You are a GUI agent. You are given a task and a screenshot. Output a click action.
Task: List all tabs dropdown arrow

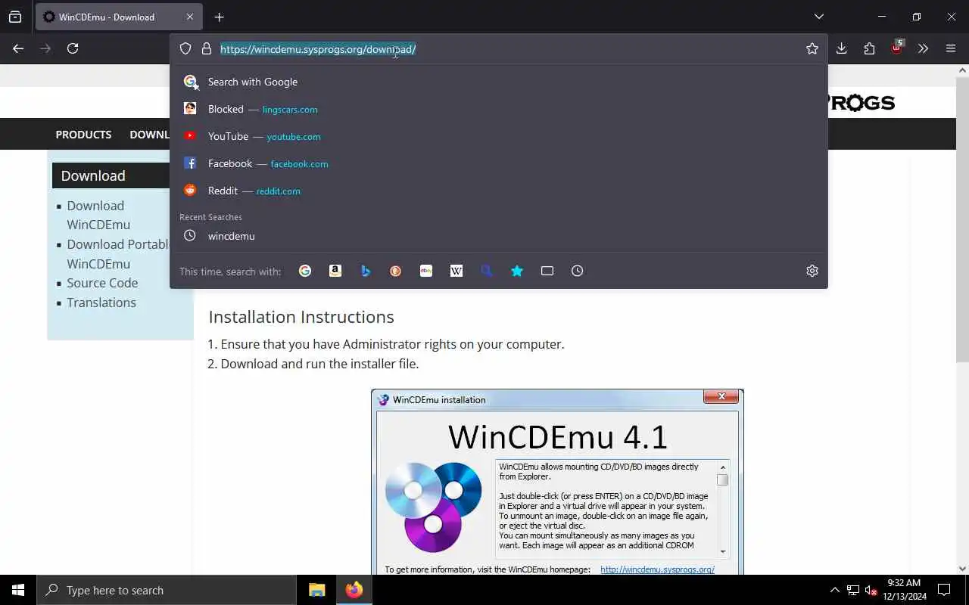[x=818, y=17]
